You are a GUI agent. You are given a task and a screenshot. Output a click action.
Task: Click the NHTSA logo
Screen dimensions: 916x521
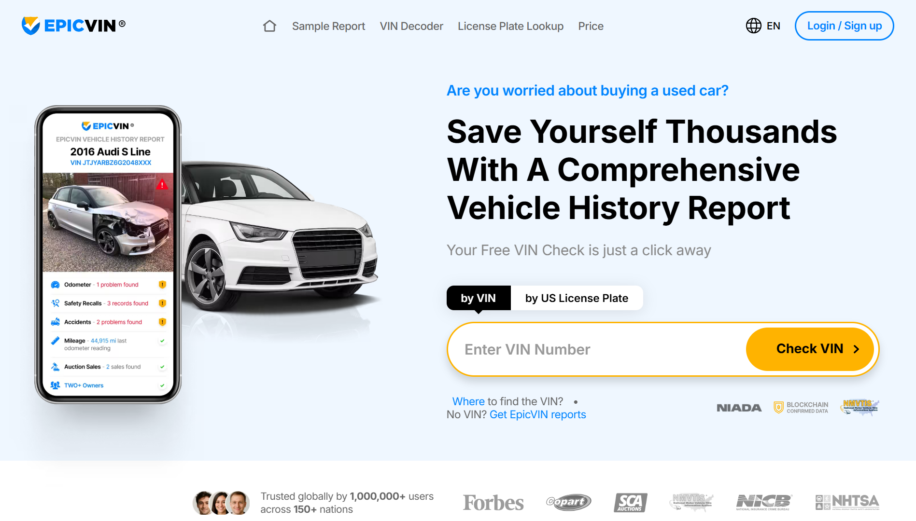coord(847,502)
